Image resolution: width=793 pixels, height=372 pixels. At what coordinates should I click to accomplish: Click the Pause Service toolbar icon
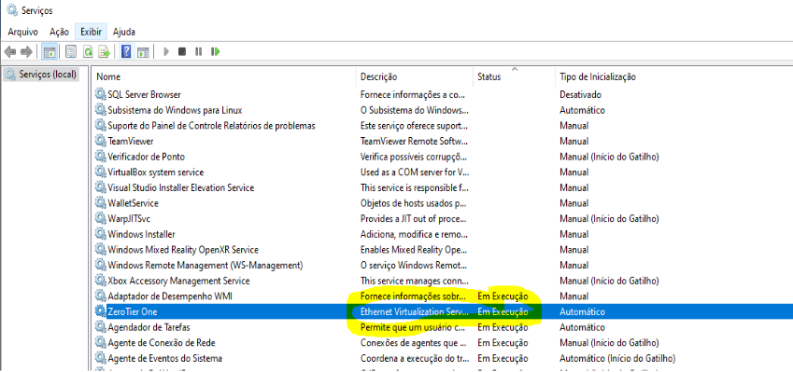tap(199, 51)
